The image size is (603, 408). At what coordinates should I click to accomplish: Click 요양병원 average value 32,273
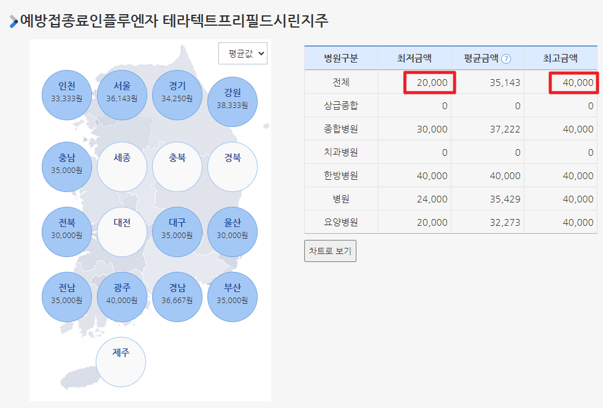click(x=505, y=223)
